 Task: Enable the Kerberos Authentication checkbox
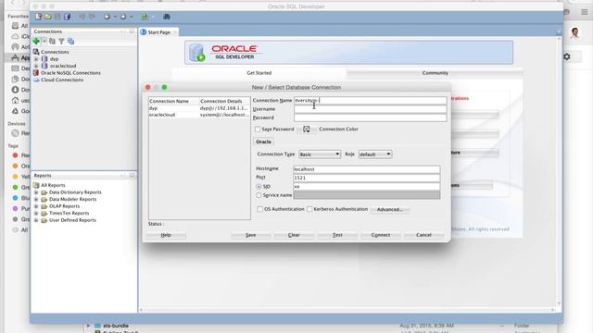309,209
